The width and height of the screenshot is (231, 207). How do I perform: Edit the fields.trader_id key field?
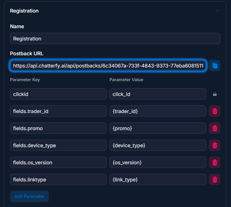(58, 111)
